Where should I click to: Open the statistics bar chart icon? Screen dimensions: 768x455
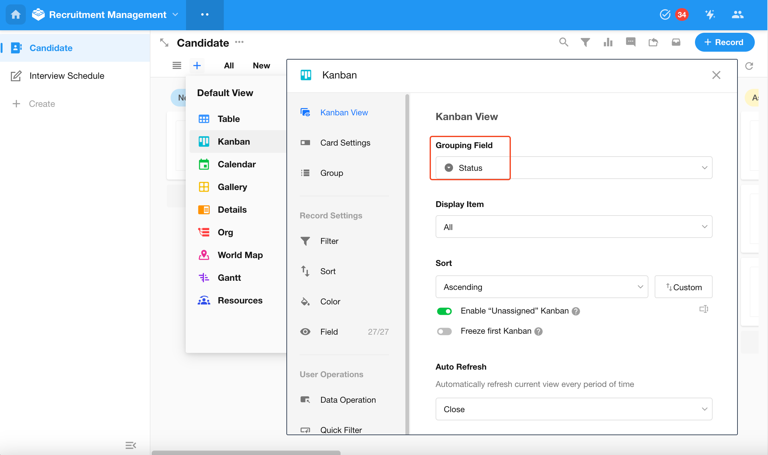pyautogui.click(x=608, y=42)
